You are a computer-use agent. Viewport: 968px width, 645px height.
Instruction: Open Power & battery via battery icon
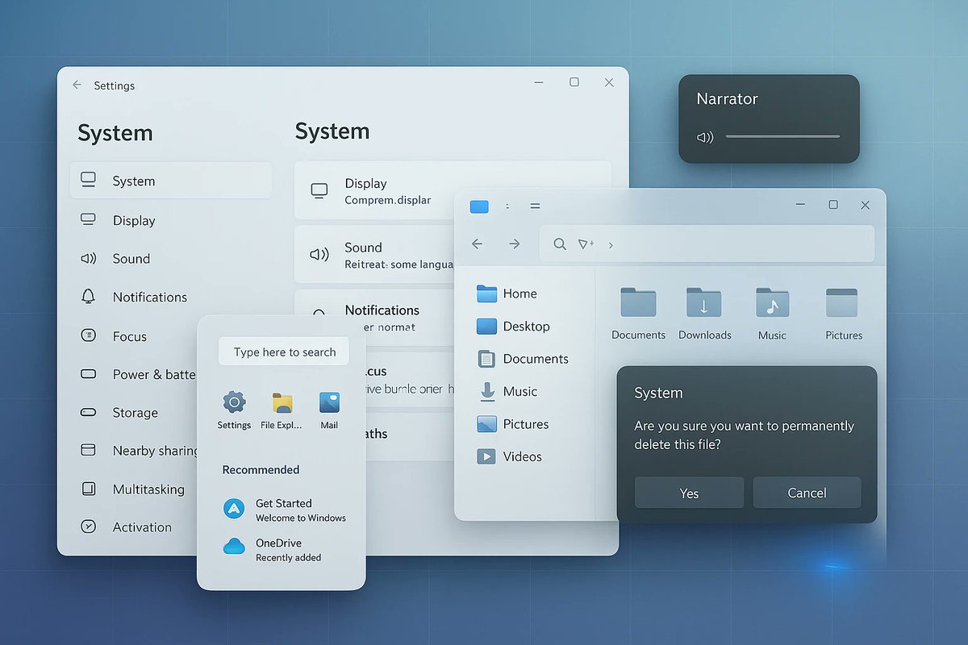[x=88, y=374]
